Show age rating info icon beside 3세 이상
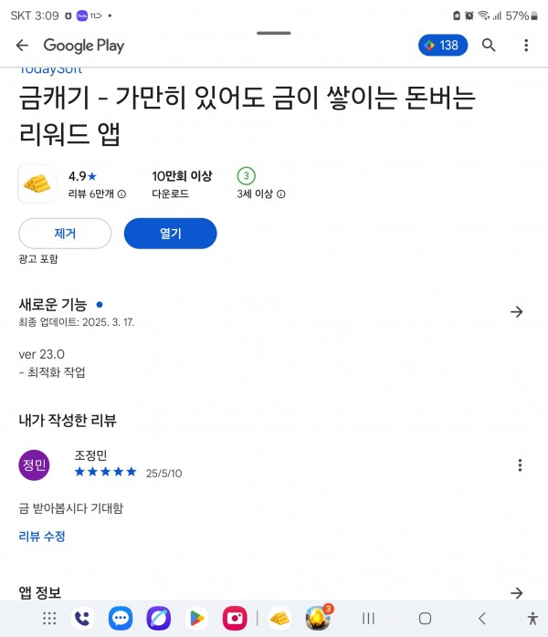Viewport: 548px width, 637px height. 281,194
